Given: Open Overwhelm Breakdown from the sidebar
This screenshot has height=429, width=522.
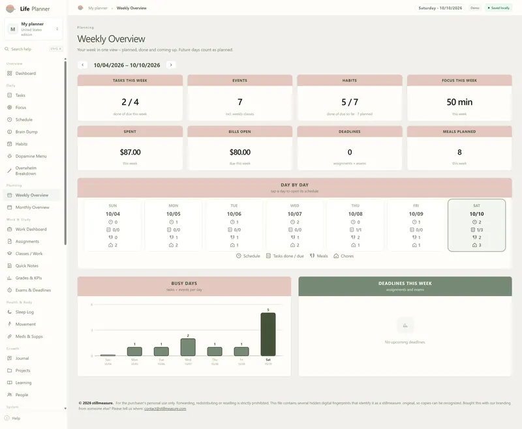Looking at the screenshot, I should point(32,171).
